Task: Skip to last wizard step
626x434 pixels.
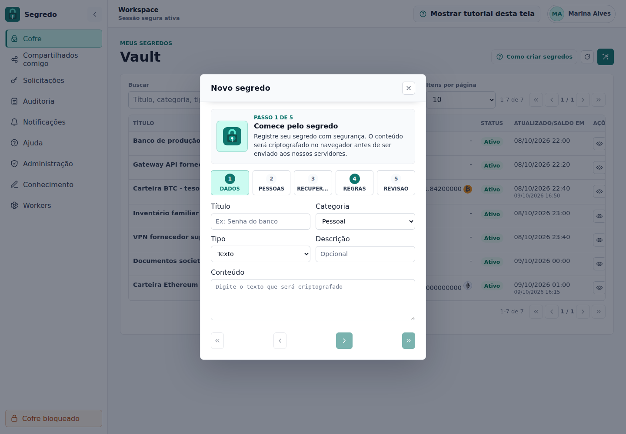Action: coord(409,341)
